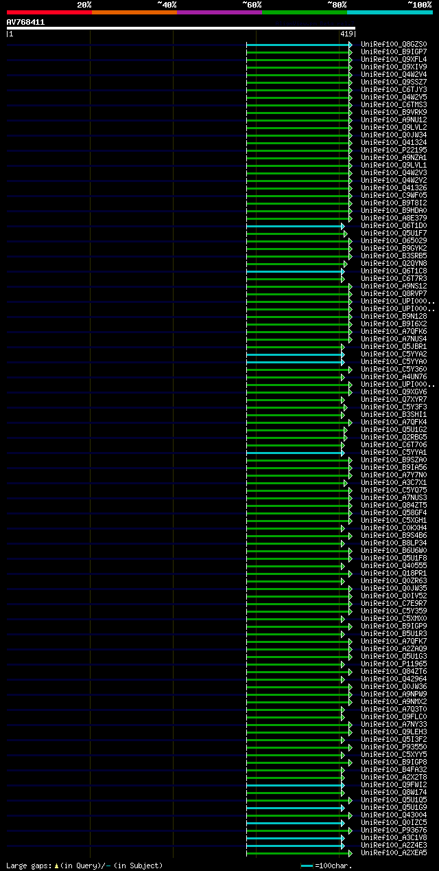Click label UniRef100_Q2RBG5
439x871 pixels.
[x=394, y=437]
